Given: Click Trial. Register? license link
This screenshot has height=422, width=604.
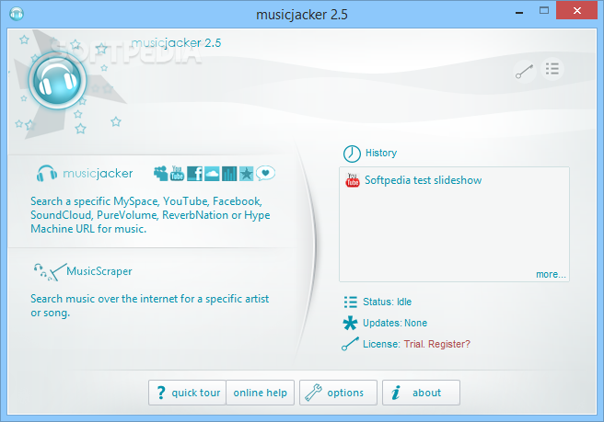Looking at the screenshot, I should coord(436,344).
